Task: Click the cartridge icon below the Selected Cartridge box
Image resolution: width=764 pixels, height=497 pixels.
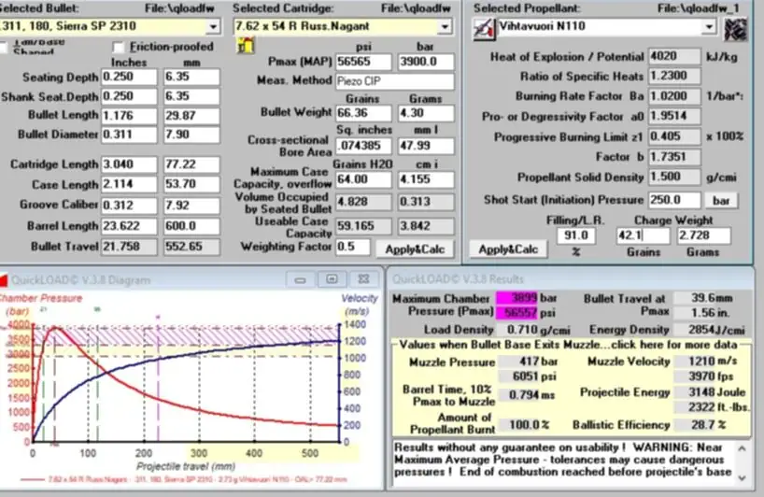Action: click(246, 46)
